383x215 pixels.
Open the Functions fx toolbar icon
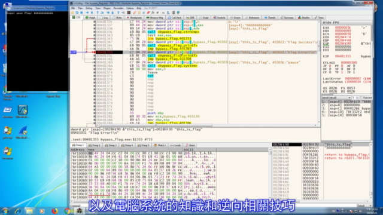coord(153,13)
